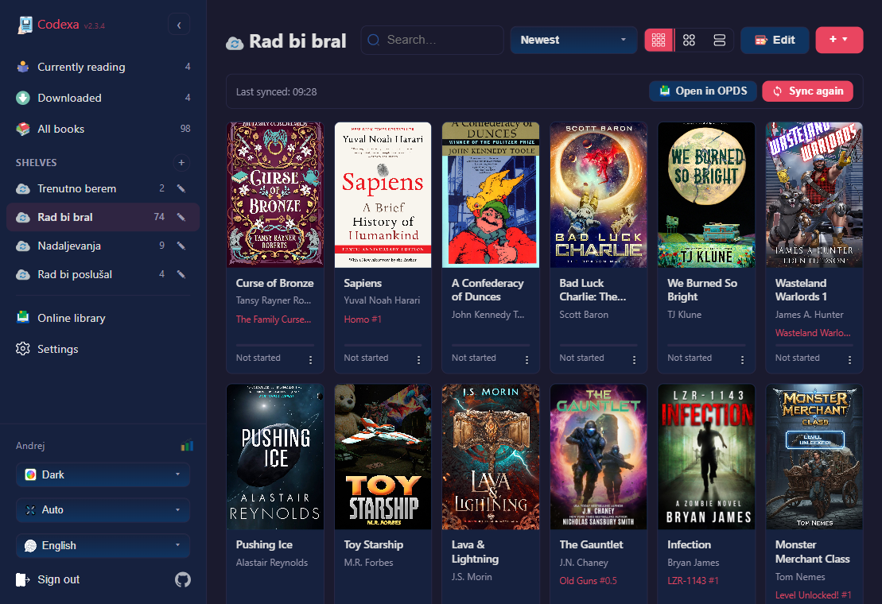Open the add plus dropdown button
882x604 pixels.
(839, 40)
